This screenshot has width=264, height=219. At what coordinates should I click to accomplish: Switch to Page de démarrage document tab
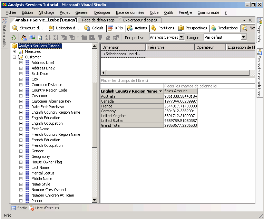(x=98, y=20)
